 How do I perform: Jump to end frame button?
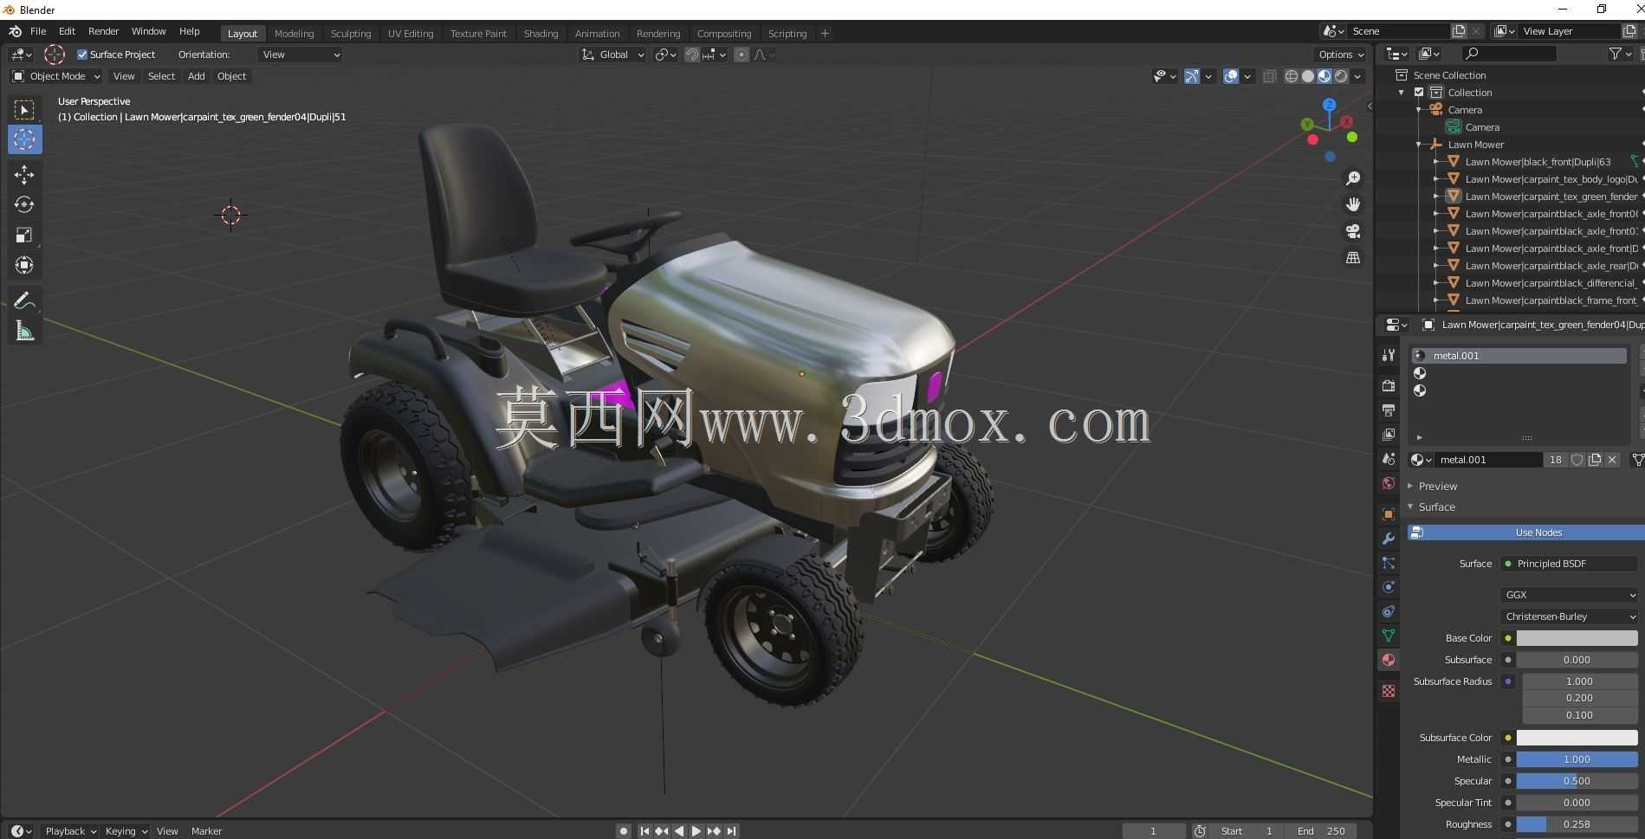point(732,831)
